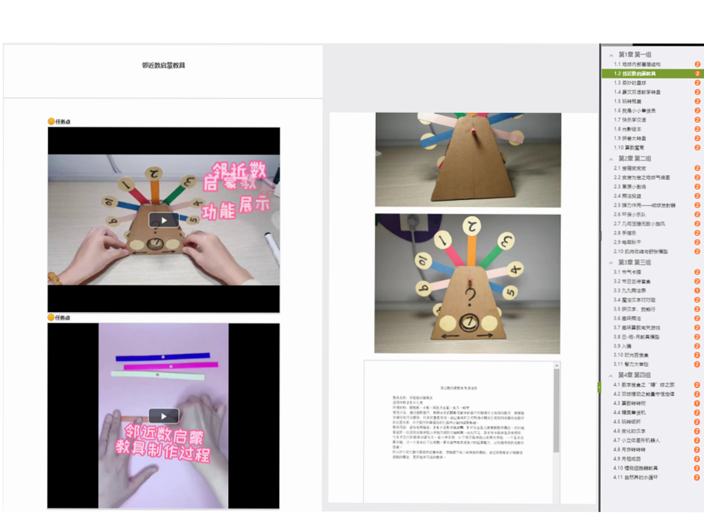This screenshot has height=527, width=704.
Task: Click the second orange 任务点 task icon
Action: click(x=51, y=317)
